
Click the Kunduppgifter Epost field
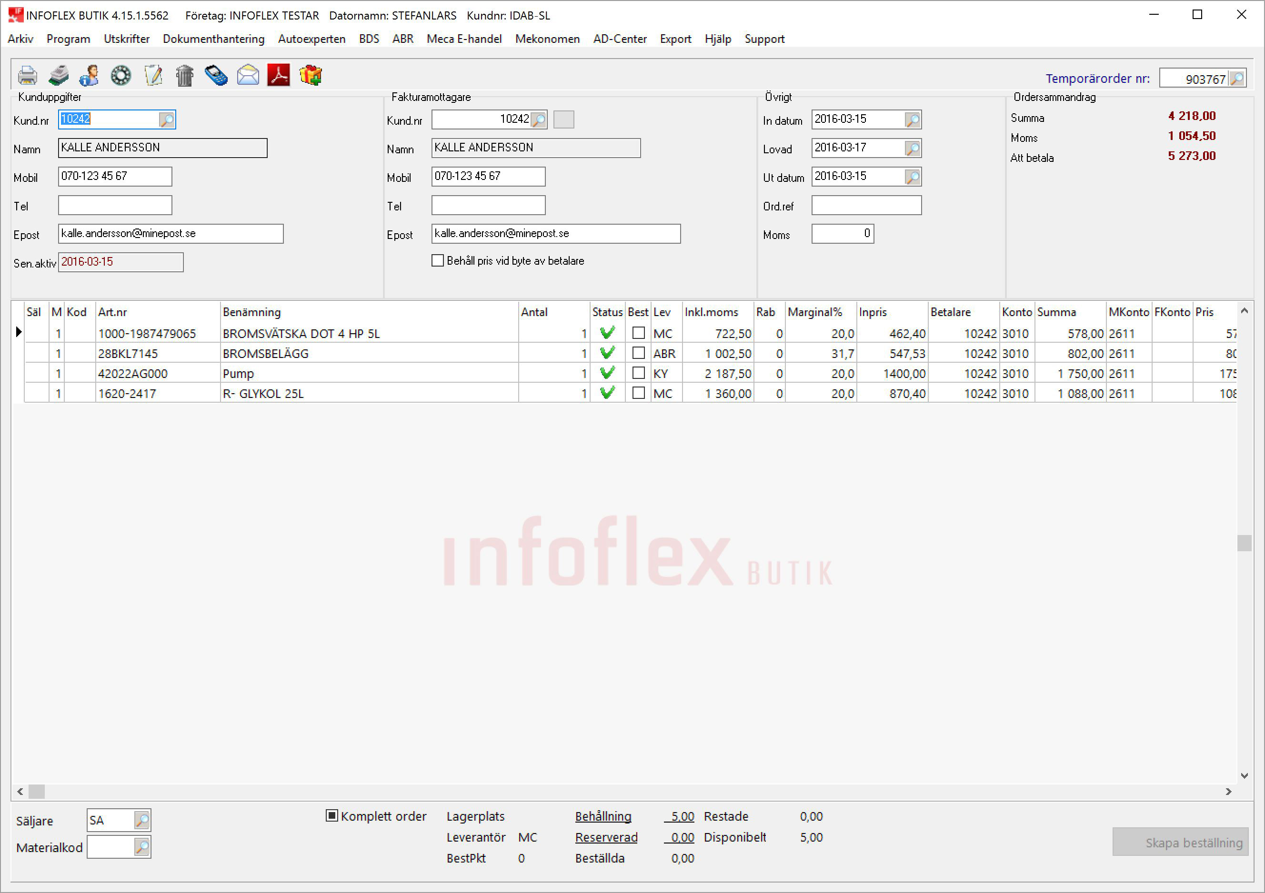pyautogui.click(x=171, y=234)
